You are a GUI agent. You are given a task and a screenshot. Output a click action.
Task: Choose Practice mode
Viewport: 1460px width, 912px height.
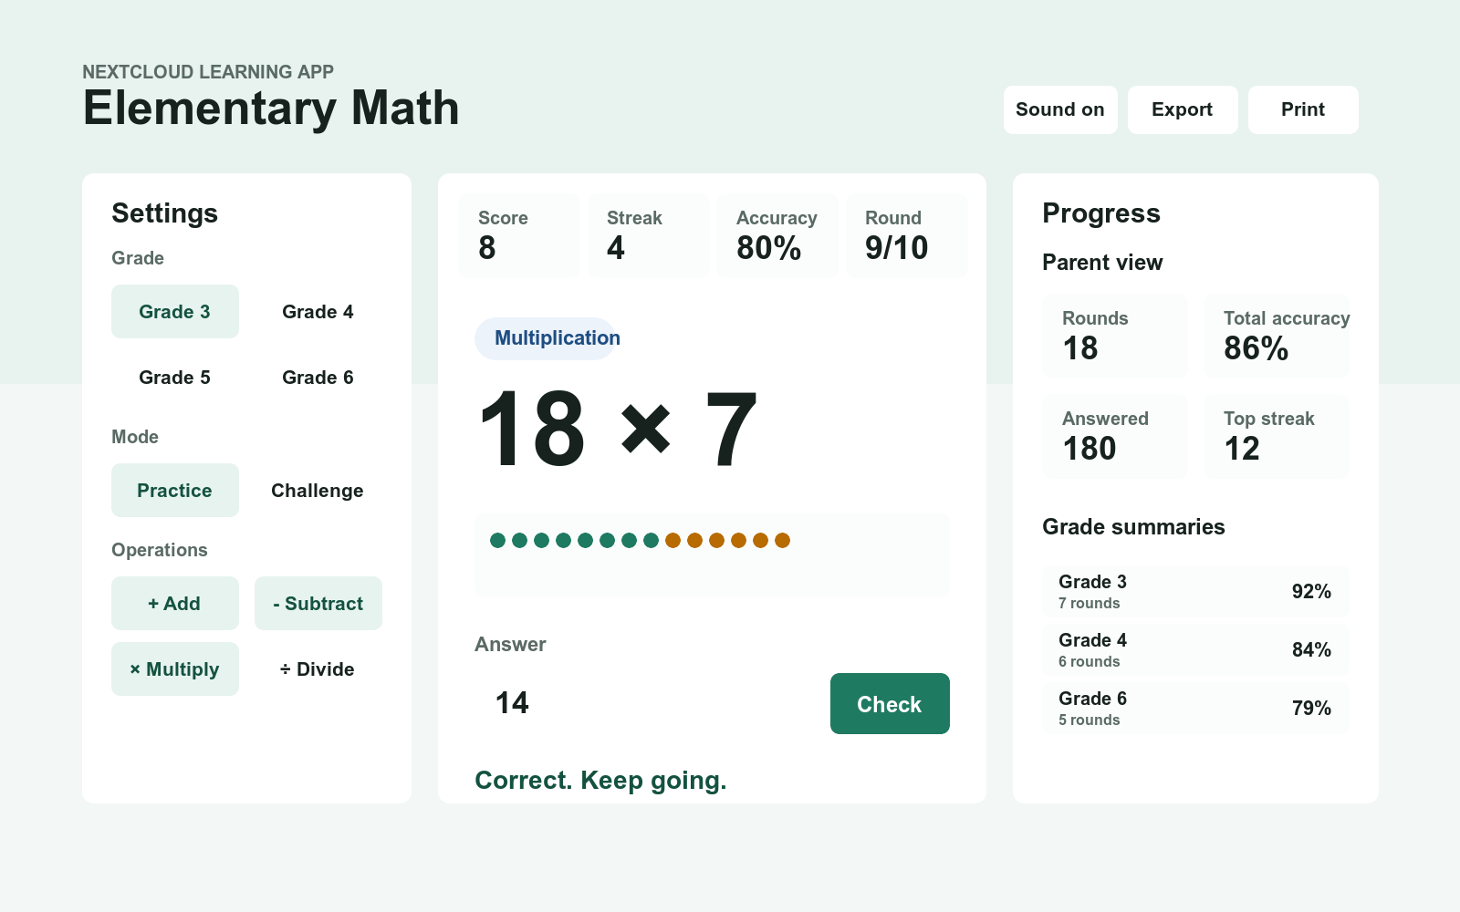[175, 491]
